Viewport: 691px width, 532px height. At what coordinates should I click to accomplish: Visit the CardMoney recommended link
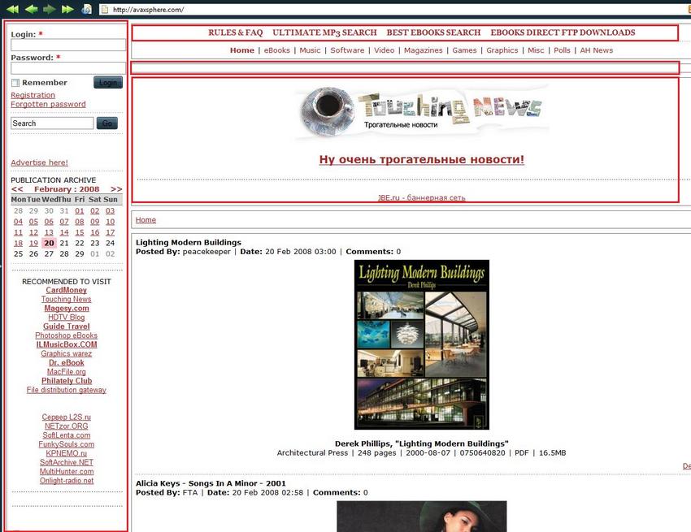coord(66,290)
